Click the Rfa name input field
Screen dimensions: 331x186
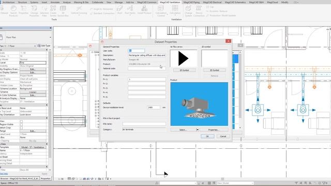144,124
